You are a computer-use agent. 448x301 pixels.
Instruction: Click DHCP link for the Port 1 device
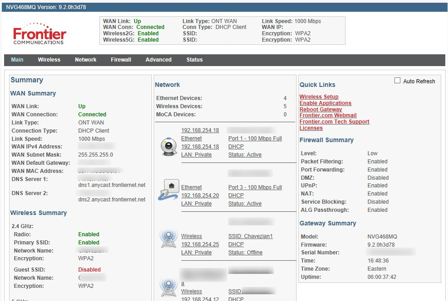point(236,146)
